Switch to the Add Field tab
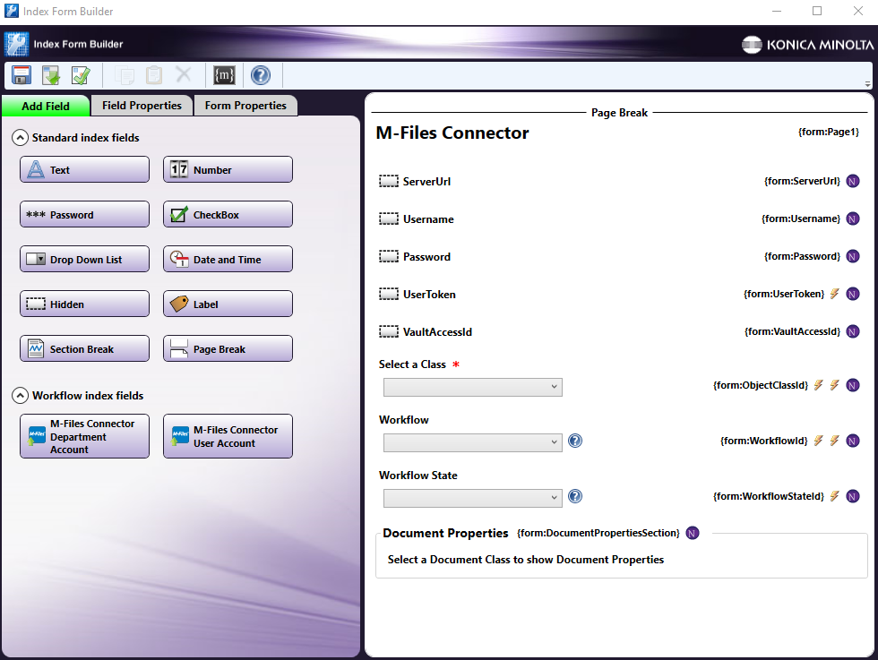Screen dimensions: 878x660 46,106
